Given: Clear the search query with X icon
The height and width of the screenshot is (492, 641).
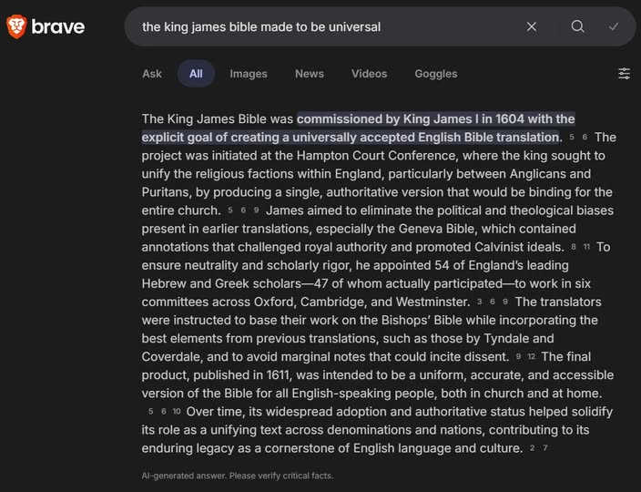Looking at the screenshot, I should [x=532, y=26].
